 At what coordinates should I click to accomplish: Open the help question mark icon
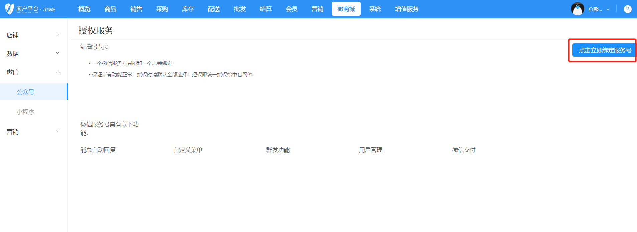pos(627,9)
